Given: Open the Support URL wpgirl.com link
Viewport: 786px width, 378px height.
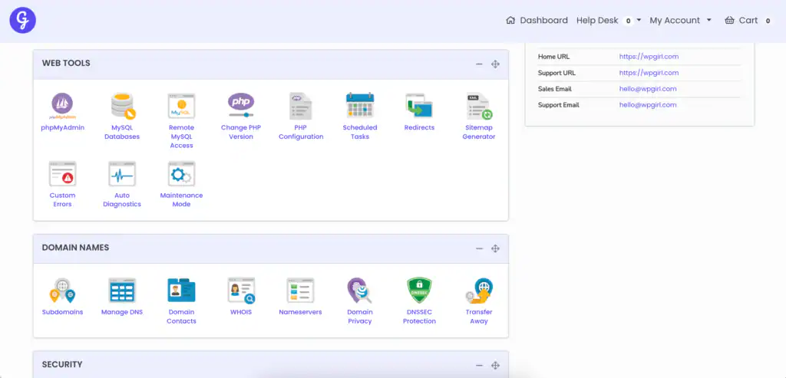Looking at the screenshot, I should [x=649, y=73].
